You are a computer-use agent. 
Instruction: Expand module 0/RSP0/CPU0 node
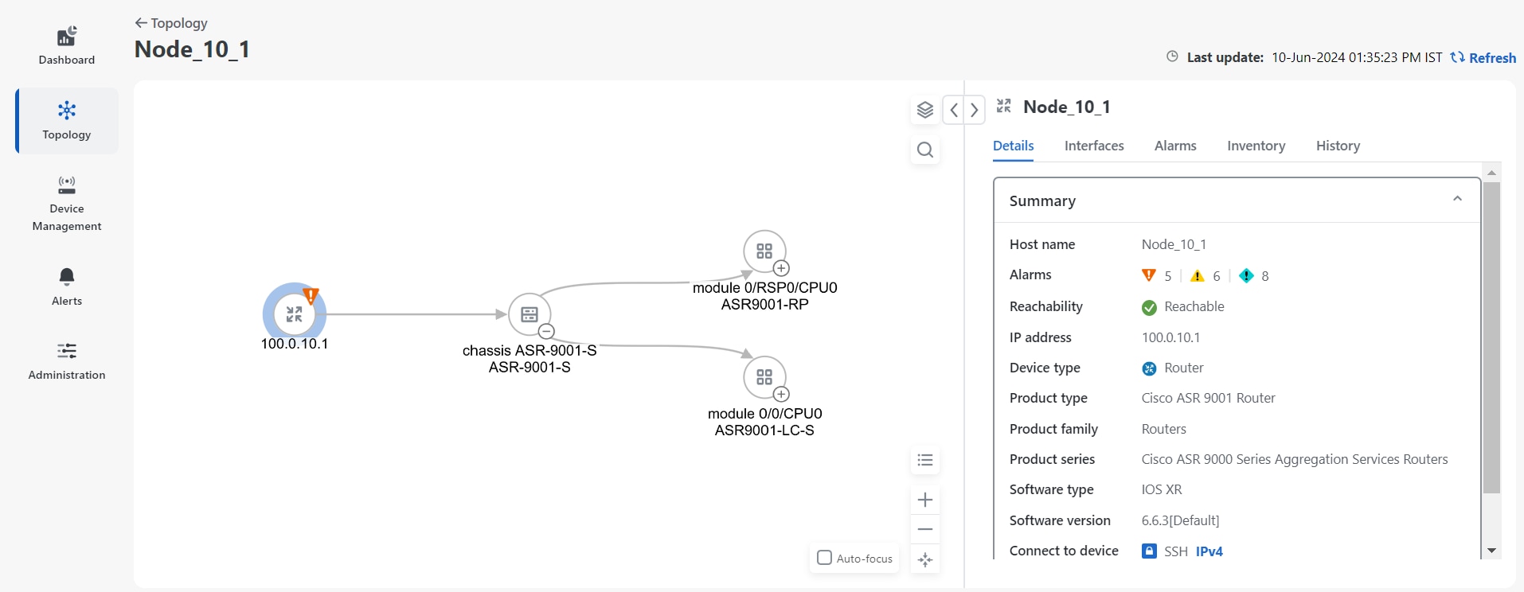pyautogui.click(x=782, y=268)
